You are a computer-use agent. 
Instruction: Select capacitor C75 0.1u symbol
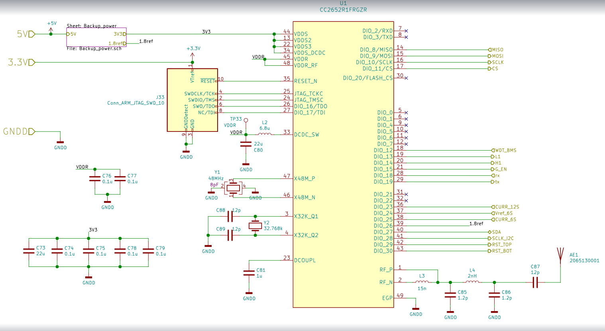click(x=88, y=251)
